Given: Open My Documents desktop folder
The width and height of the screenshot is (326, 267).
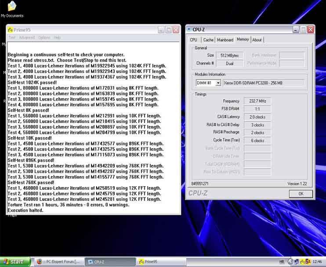Looking at the screenshot, I should coord(12,7).
